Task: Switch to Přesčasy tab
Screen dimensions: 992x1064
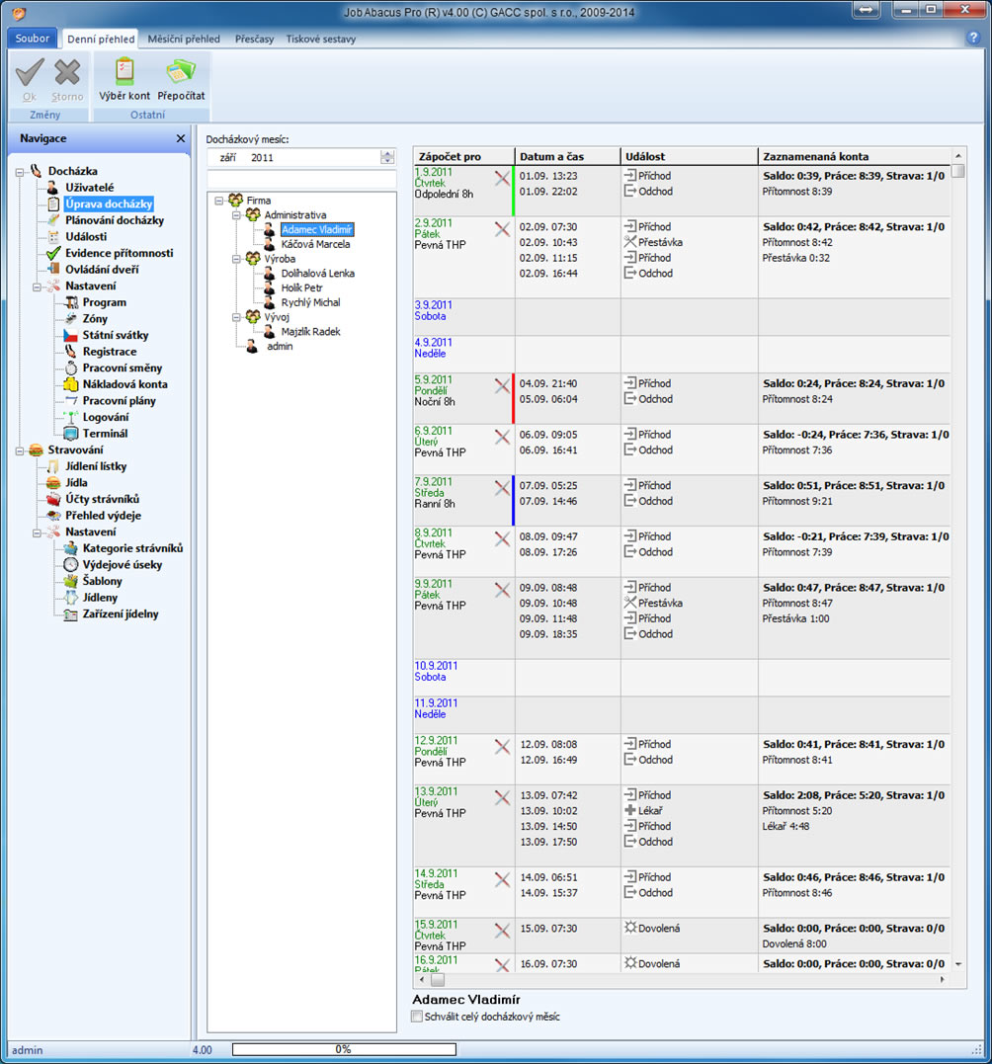Action: tap(255, 39)
